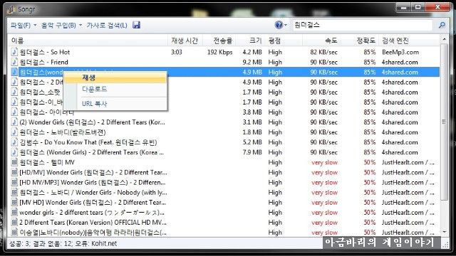Click the video icon of [HD MV/MP3] row
456x256 pixels.
14,182
